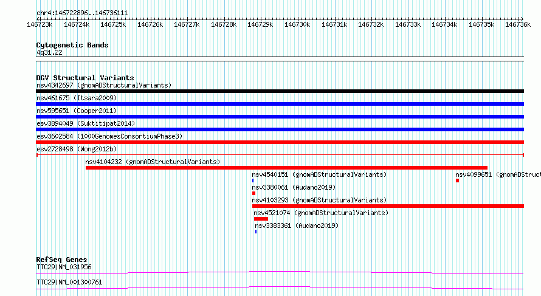Image resolution: width=541 pixels, height=296 pixels.
Task: Select the small red nsv3380061 Audano2019 marker
Action: coord(253,193)
